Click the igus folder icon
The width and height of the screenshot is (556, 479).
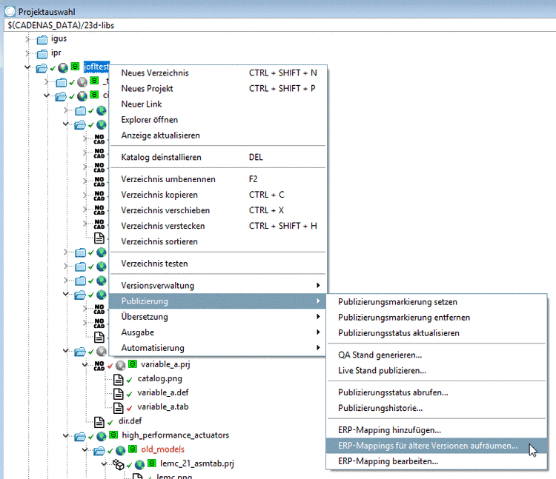pos(42,40)
